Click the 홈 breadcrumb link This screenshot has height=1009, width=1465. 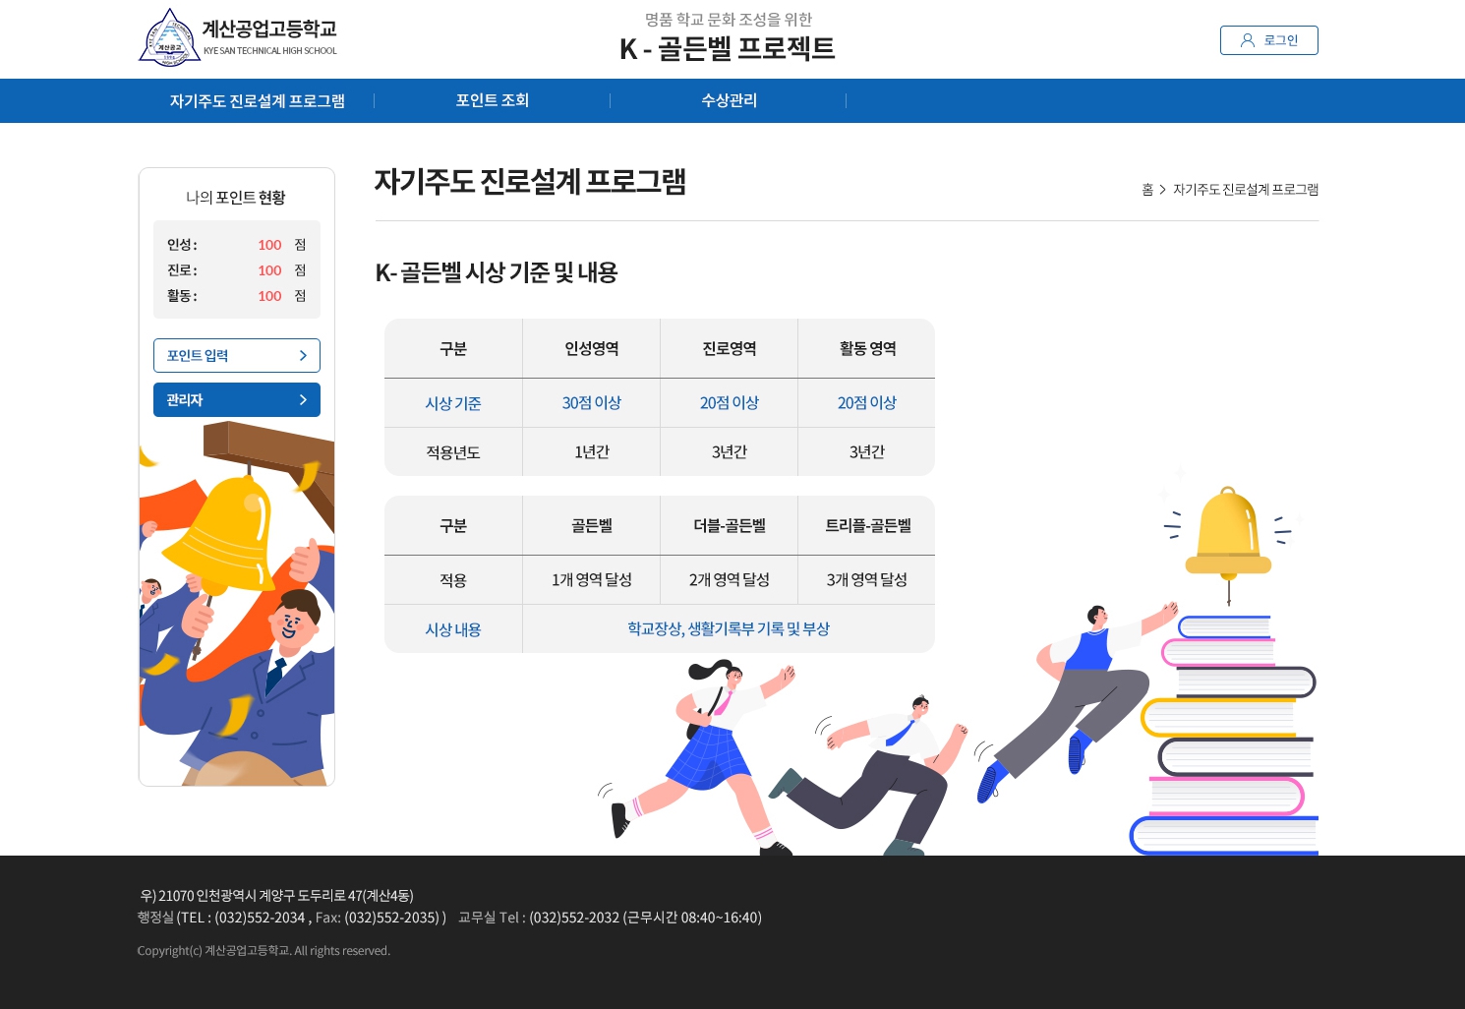[x=1146, y=190]
